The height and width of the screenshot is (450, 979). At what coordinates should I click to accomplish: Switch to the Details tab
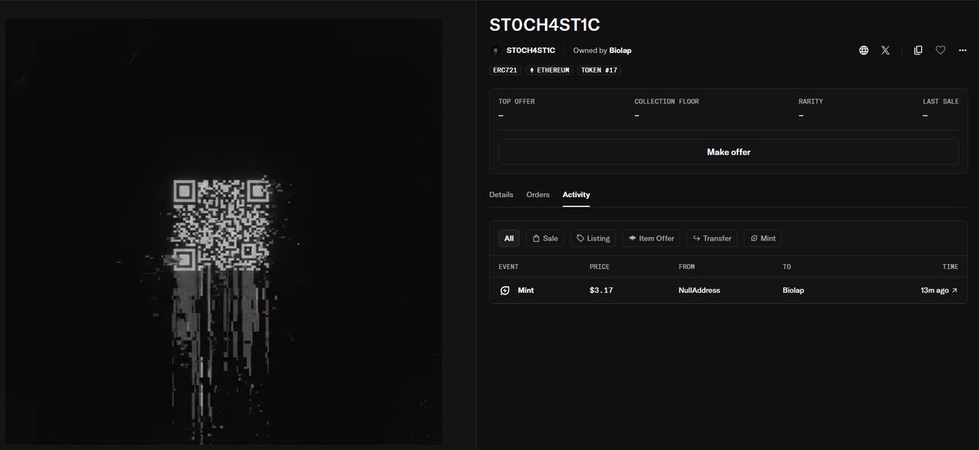pyautogui.click(x=501, y=195)
